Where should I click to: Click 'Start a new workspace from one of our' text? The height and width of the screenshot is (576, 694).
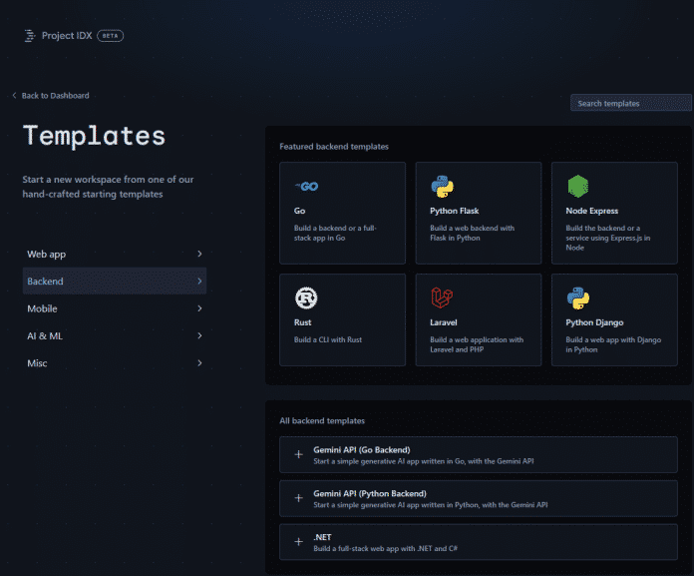click(x=108, y=180)
